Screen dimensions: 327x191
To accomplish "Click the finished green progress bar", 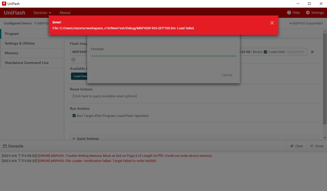I will click(163, 56).
